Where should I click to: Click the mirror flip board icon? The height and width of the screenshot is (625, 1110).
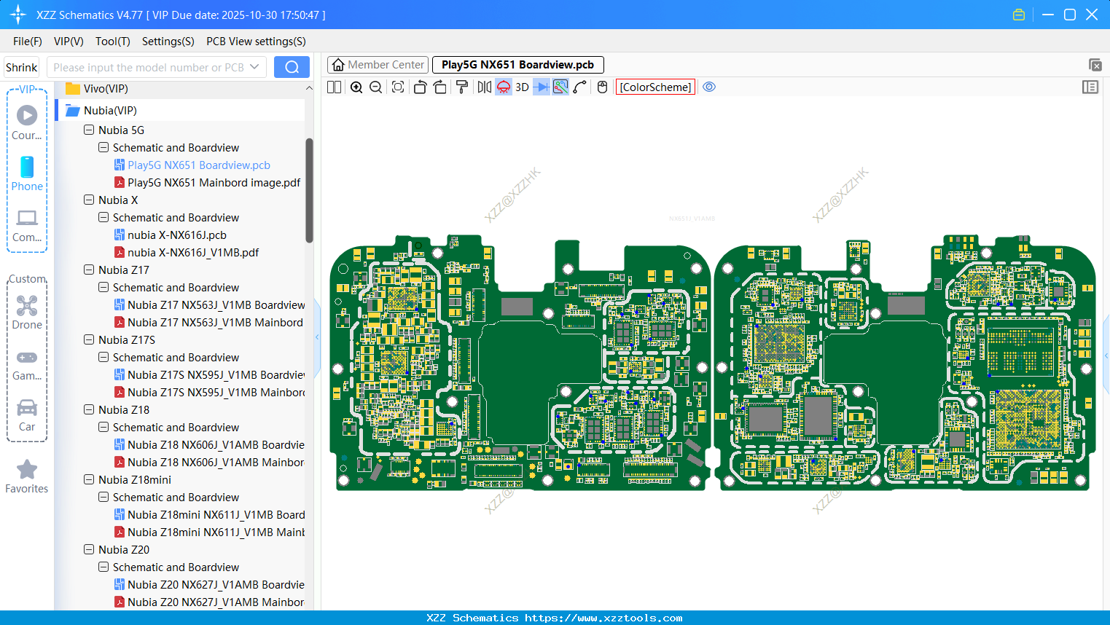pos(483,87)
